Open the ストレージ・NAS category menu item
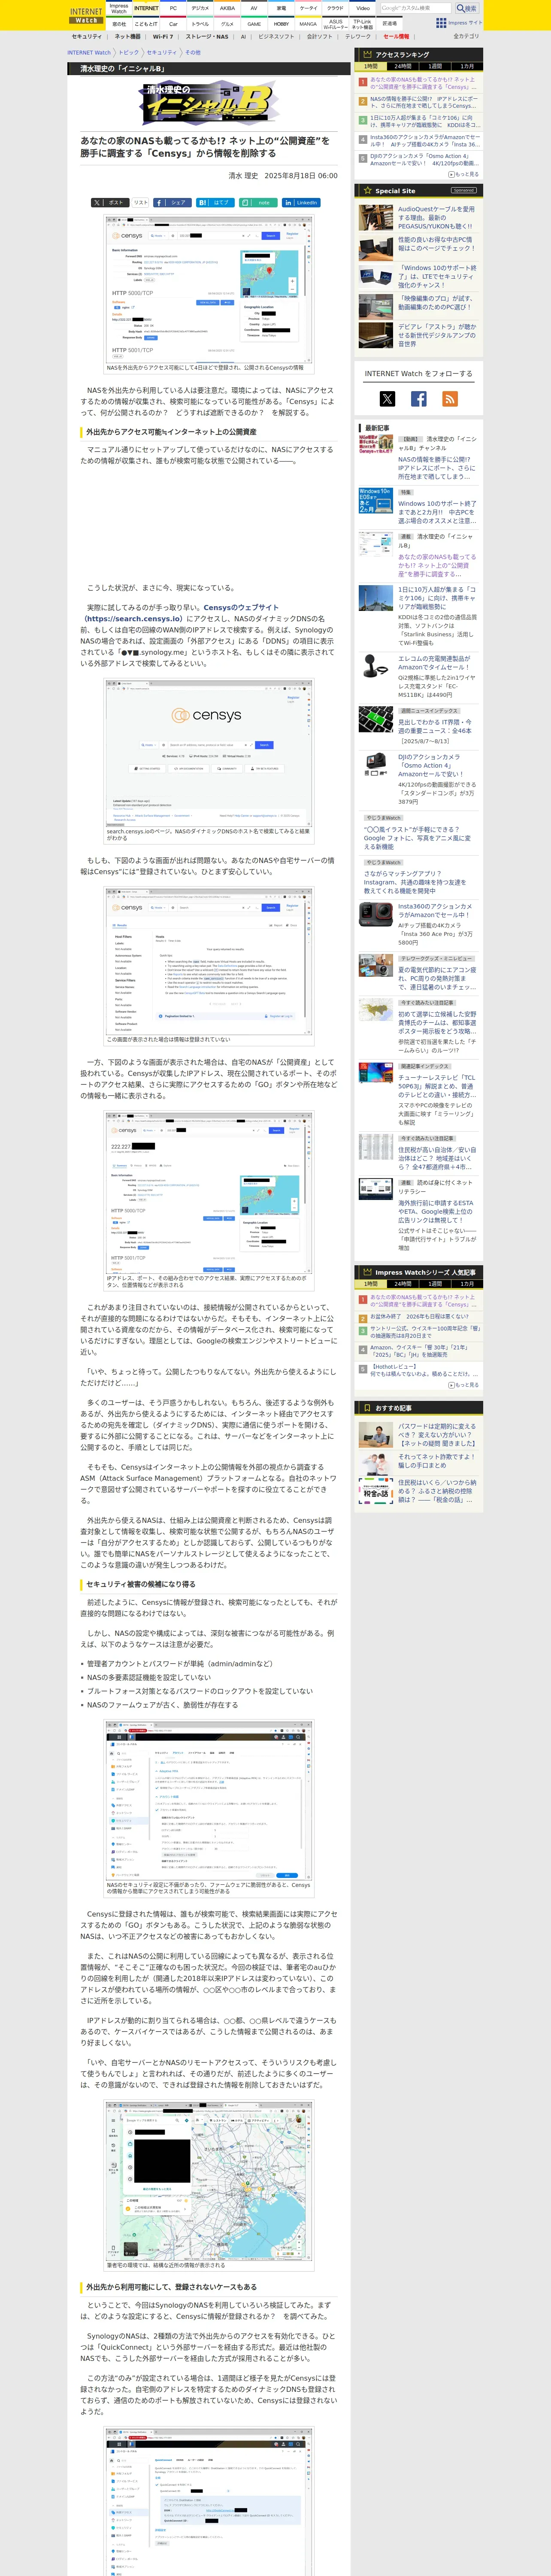This screenshot has height=2576, width=551. (206, 36)
